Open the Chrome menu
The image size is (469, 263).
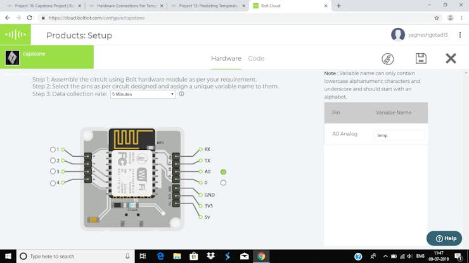coord(461,18)
